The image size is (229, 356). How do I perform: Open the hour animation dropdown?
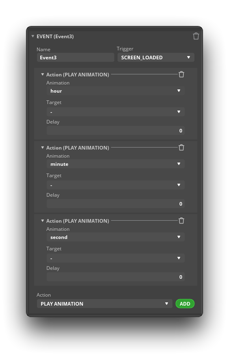pos(116,91)
